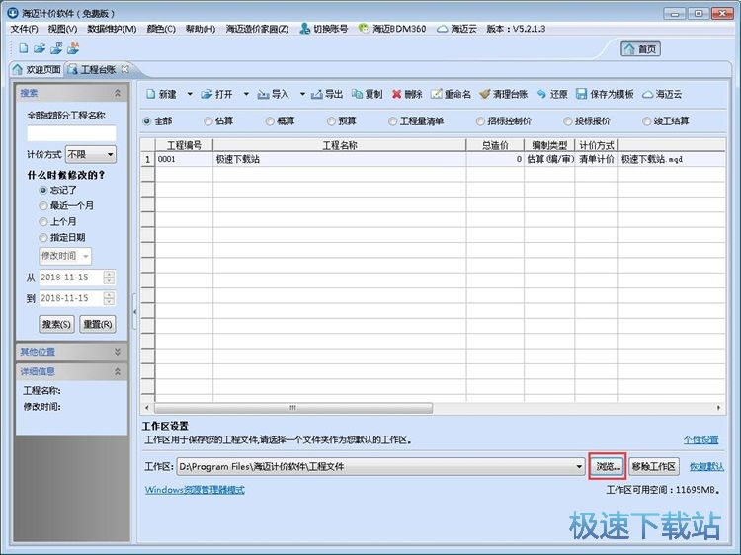Open the 颜色(C) menu
This screenshot has width=741, height=555.
point(161,29)
